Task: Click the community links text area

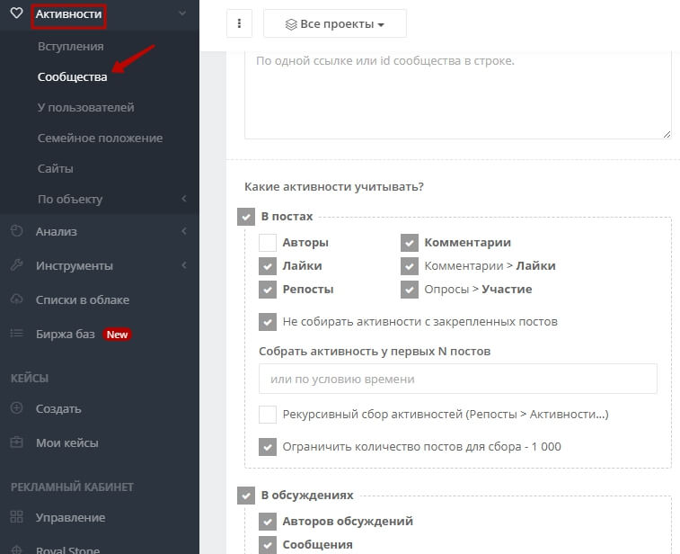Action: 457,94
